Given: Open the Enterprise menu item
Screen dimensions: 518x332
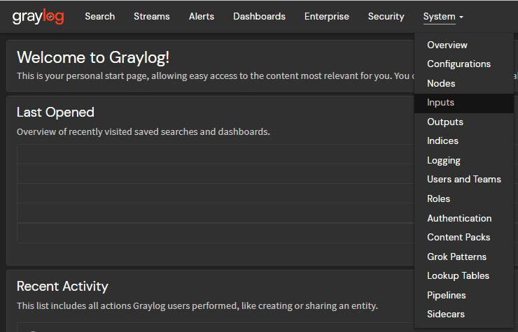Looking at the screenshot, I should click(326, 16).
